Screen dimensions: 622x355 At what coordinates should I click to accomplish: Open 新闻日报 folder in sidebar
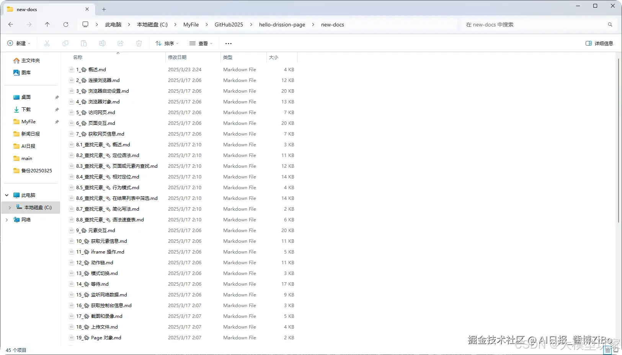[26, 134]
